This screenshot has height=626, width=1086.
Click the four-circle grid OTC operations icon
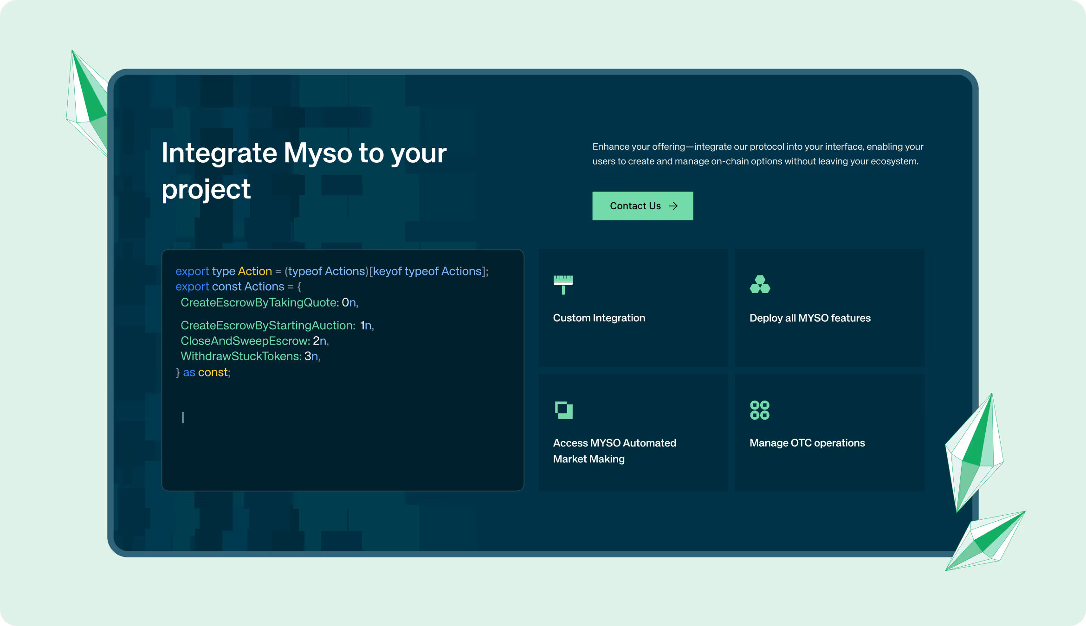[x=759, y=410]
